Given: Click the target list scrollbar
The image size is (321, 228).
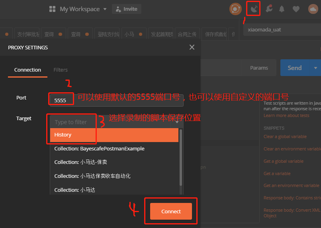Looking at the screenshot, I should point(181,158).
